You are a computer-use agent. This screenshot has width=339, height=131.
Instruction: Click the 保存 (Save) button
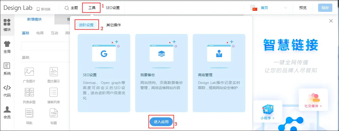(x=325, y=8)
